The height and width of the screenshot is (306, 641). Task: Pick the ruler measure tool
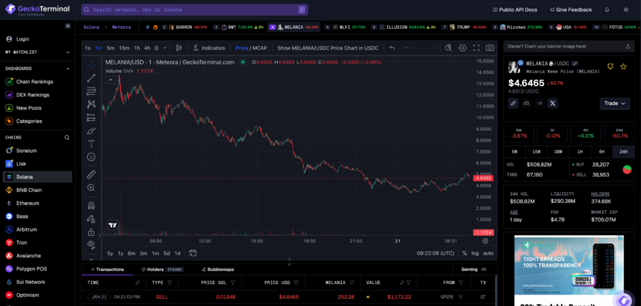point(91,174)
